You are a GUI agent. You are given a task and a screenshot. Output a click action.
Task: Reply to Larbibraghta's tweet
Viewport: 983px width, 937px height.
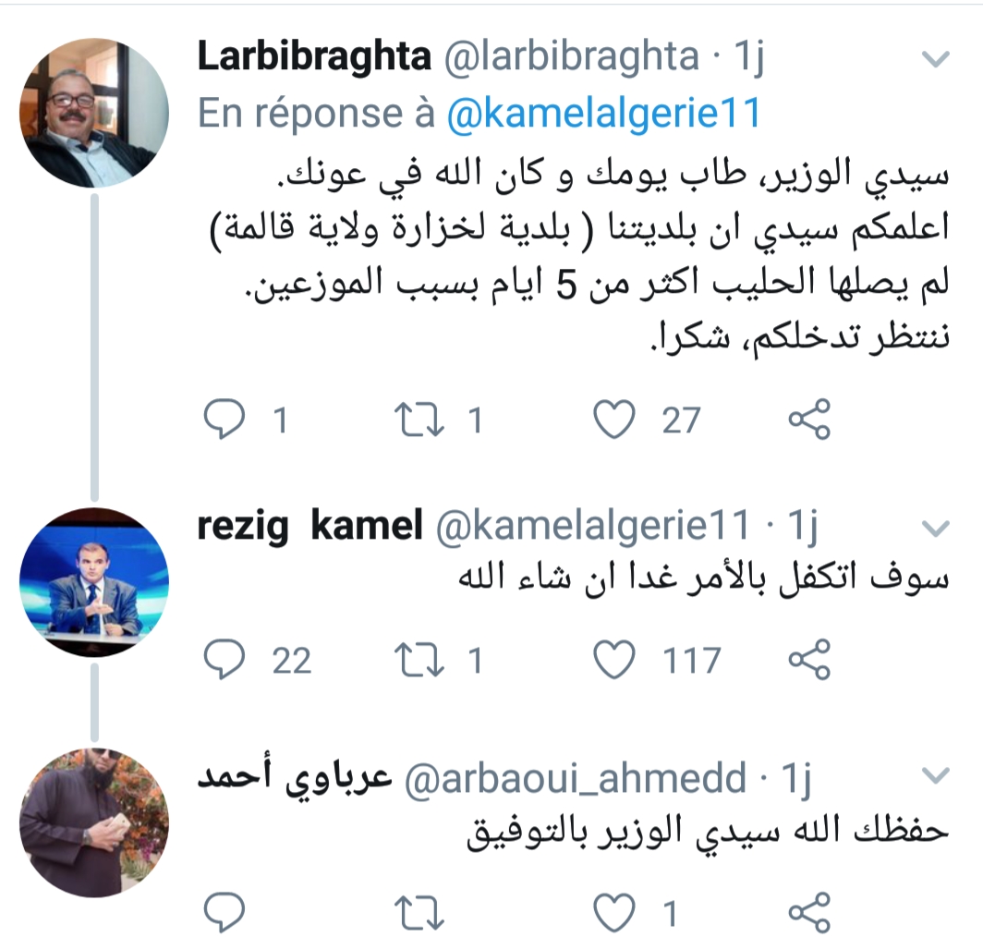pos(222,421)
